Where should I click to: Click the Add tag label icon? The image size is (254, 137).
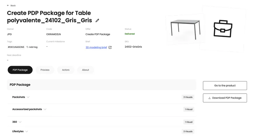point(28,47)
